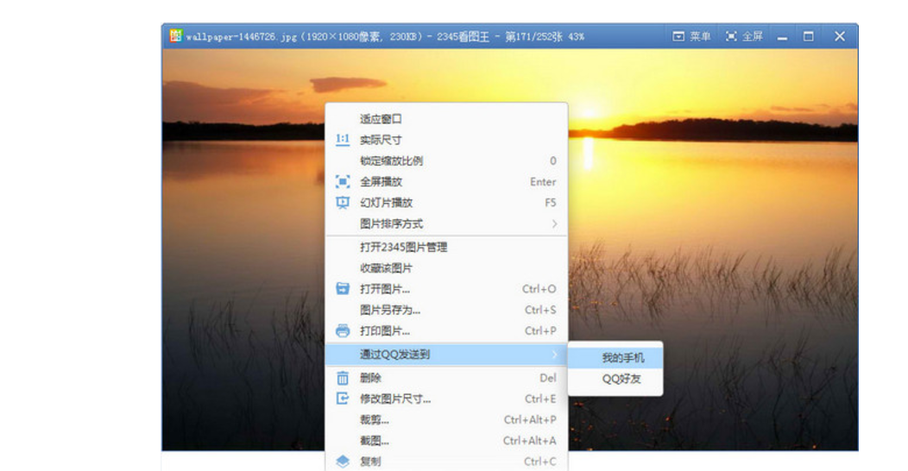Click the slideshow playback icon
Image resolution: width=908 pixels, height=471 pixels.
[343, 203]
